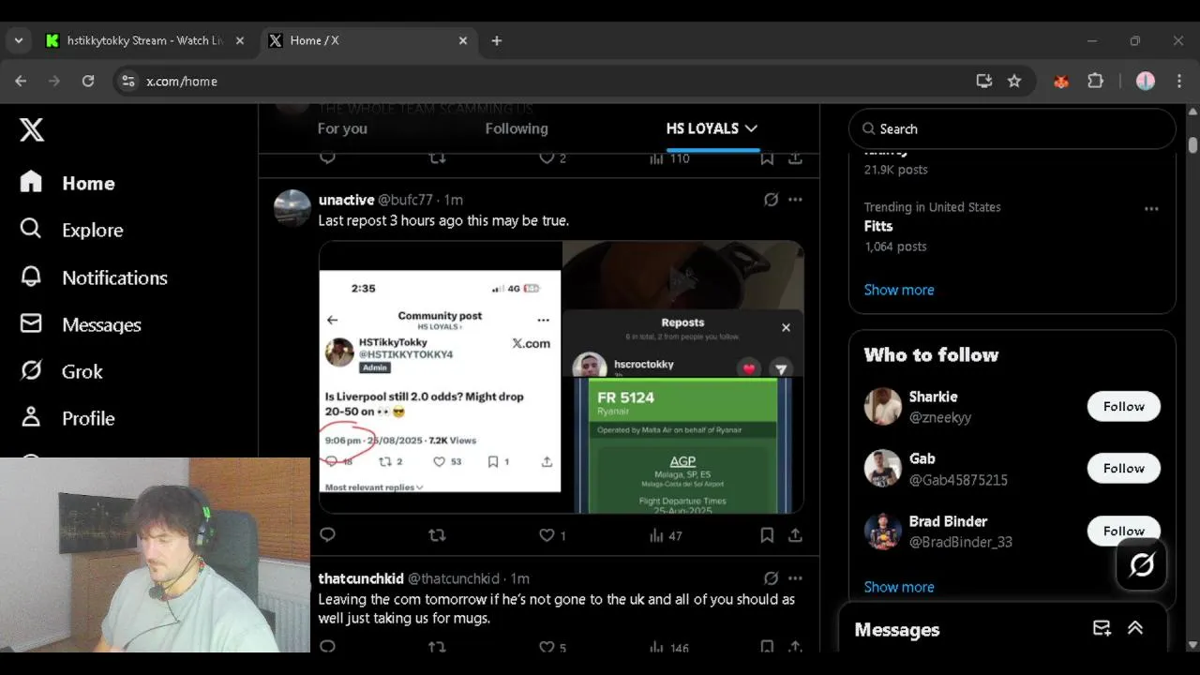Open the browser three-dot menu
Screen dimensions: 1200x675
tap(1179, 82)
